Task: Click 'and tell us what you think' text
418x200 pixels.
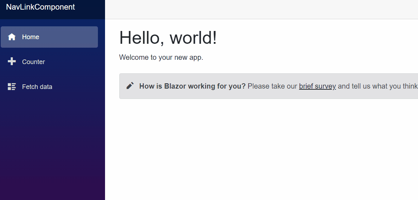Action: pos(377,86)
